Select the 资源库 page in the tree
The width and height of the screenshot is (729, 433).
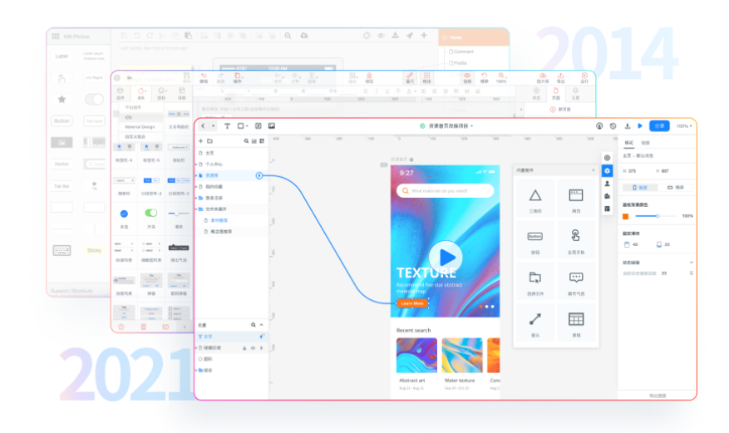pyautogui.click(x=212, y=175)
